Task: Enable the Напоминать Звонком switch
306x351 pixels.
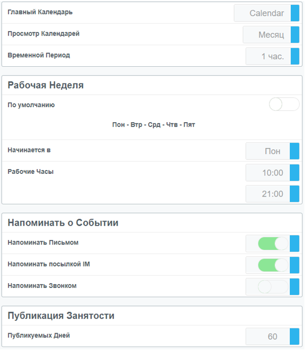Action: tap(273, 287)
